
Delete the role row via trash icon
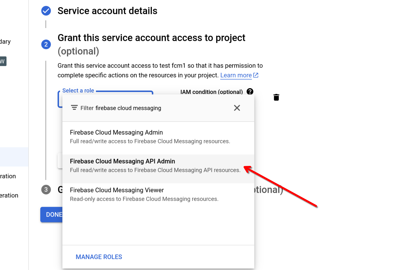276,97
